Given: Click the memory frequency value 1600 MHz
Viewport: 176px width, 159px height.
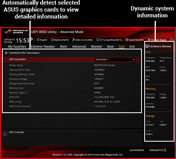Looking at the screenshot, I should pyautogui.click(x=150, y=98).
